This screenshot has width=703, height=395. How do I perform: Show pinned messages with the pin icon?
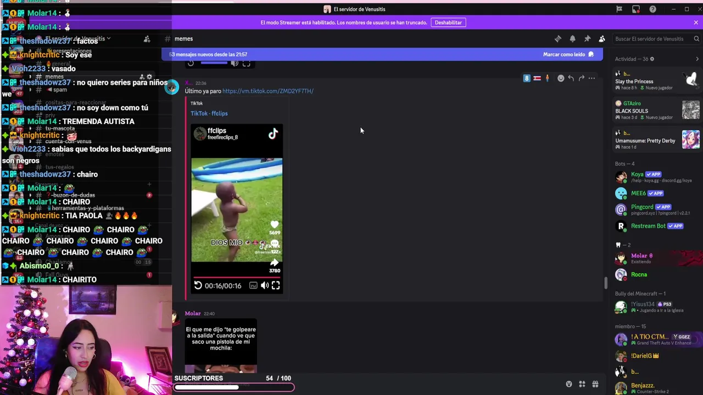pos(587,39)
